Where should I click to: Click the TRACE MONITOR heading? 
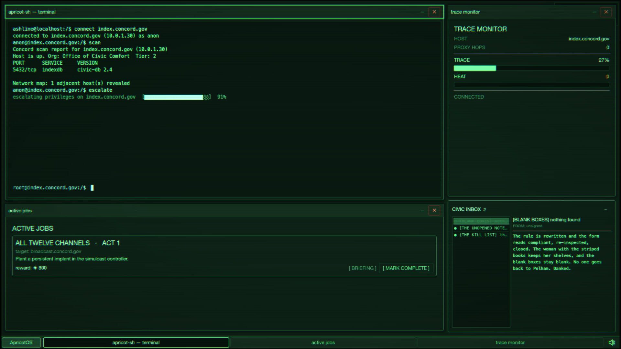click(480, 29)
